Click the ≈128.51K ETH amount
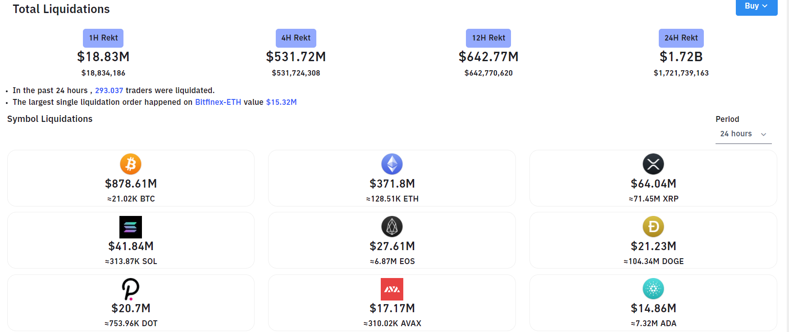789x332 pixels. pyautogui.click(x=392, y=199)
